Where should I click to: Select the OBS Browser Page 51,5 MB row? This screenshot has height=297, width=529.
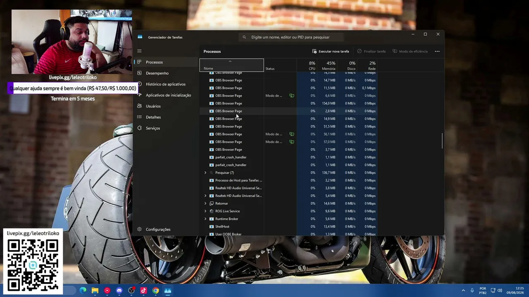[288, 127]
